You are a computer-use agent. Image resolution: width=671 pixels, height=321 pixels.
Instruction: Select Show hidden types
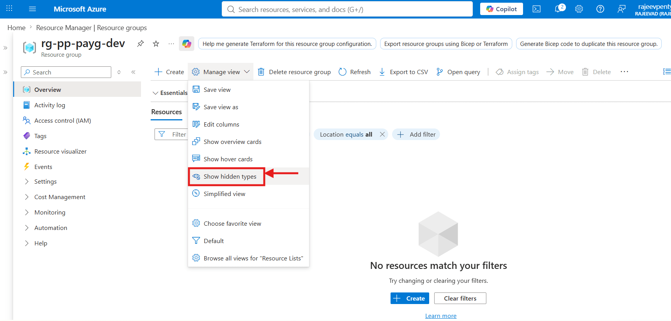pos(248,176)
